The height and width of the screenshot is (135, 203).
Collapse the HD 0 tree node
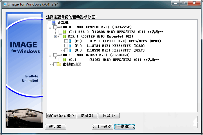[50, 27]
